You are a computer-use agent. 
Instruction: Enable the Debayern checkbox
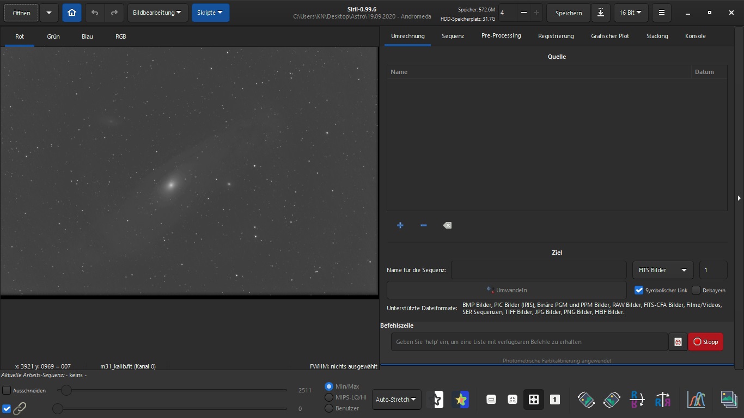click(696, 290)
